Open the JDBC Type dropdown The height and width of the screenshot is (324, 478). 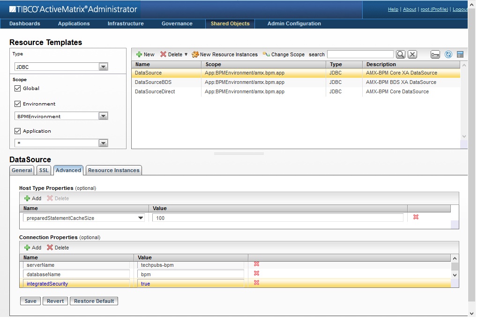coord(104,67)
